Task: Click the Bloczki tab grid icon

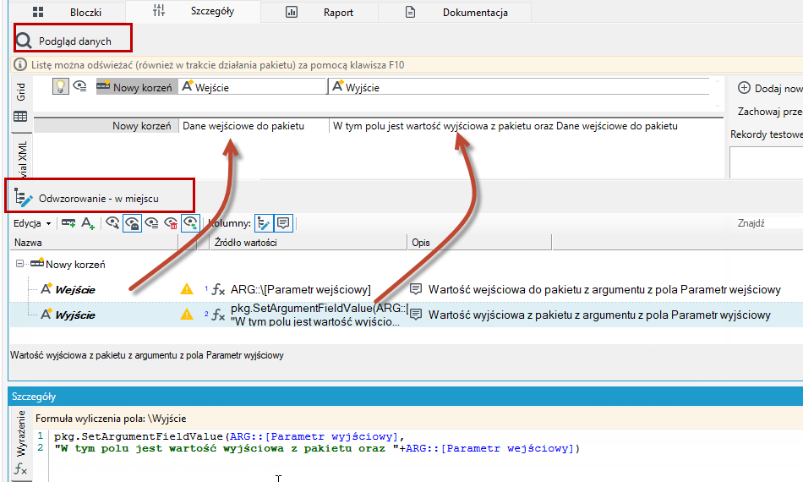Action: click(38, 12)
